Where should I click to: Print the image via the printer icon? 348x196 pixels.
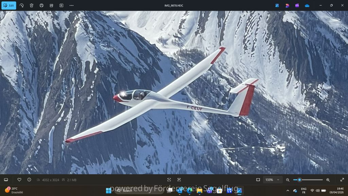pyautogui.click(x=41, y=5)
